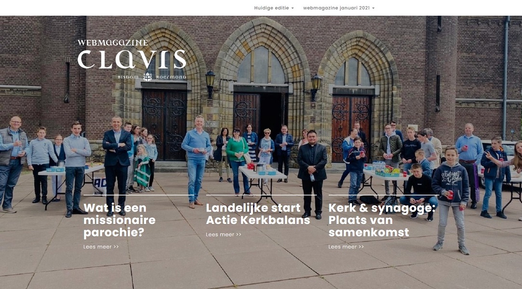Click the white line above Landelijke start headline
Viewport: 522px width, 289px height.
pyautogui.click(x=261, y=195)
